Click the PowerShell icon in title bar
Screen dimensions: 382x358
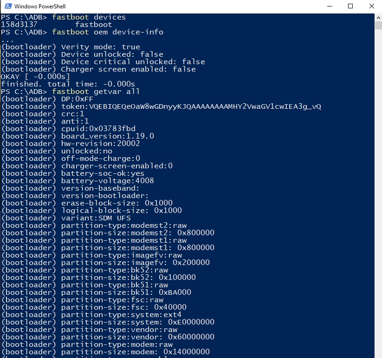(x=8, y=6)
